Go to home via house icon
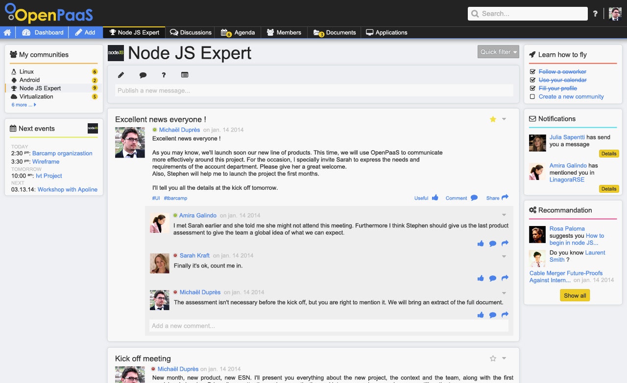Viewport: 627px width, 383px height. 7,32
